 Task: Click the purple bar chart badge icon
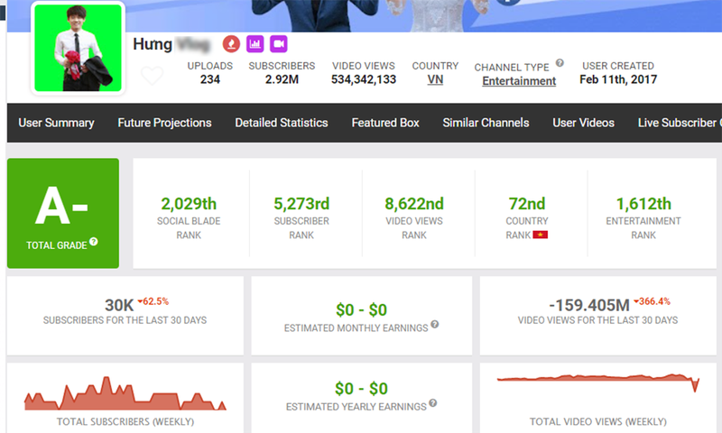pos(255,43)
